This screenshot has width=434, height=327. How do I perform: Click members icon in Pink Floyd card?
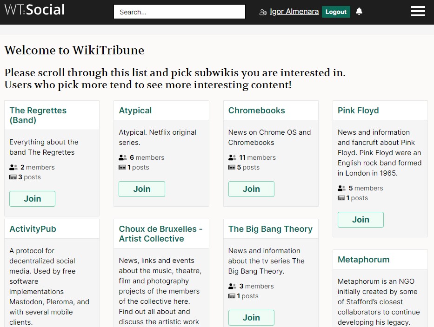point(341,188)
